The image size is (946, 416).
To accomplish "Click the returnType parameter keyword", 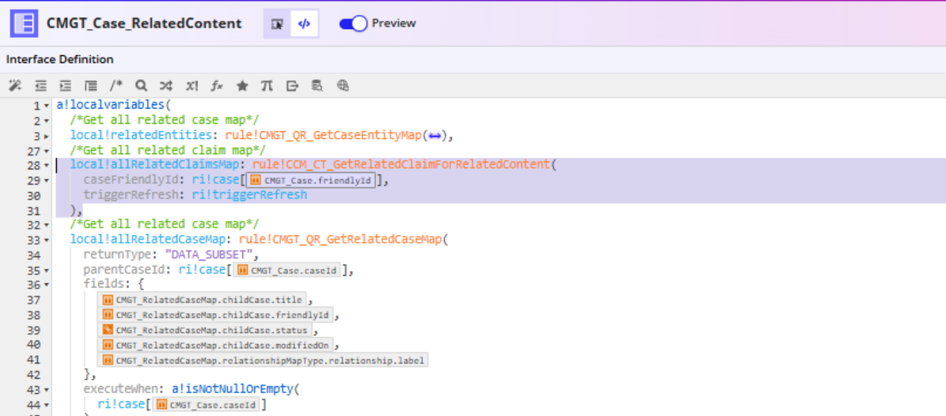I will tap(118, 255).
